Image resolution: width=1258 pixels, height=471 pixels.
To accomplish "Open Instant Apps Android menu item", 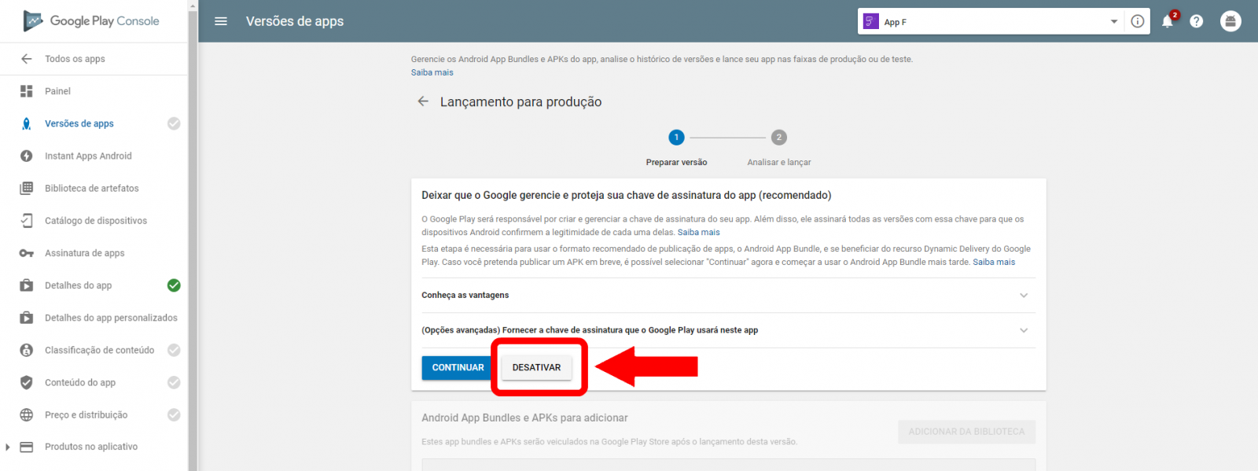I will [88, 156].
